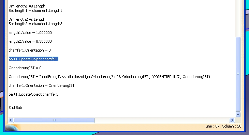Click the empty horizontal scrollbar track

[x=162, y=120]
